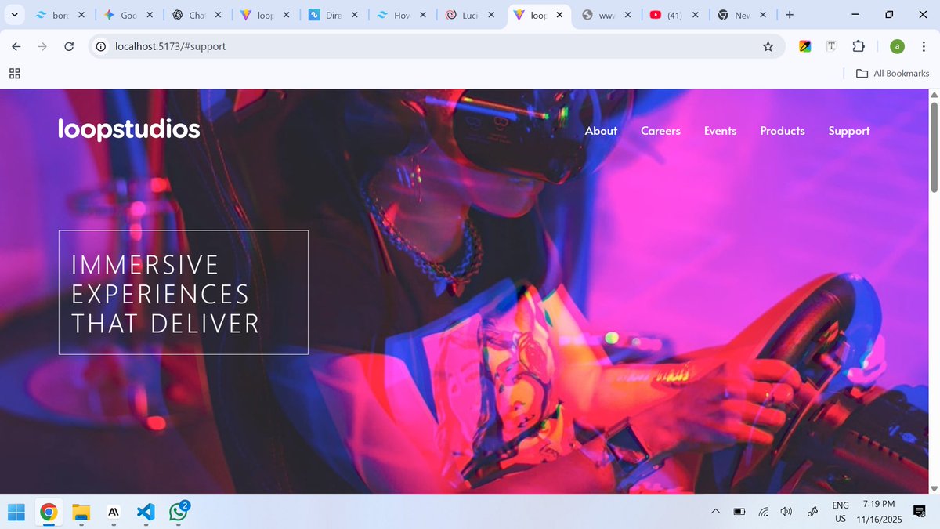This screenshot has width=940, height=529.
Task: Reload the loopstudios page
Action: point(68,46)
